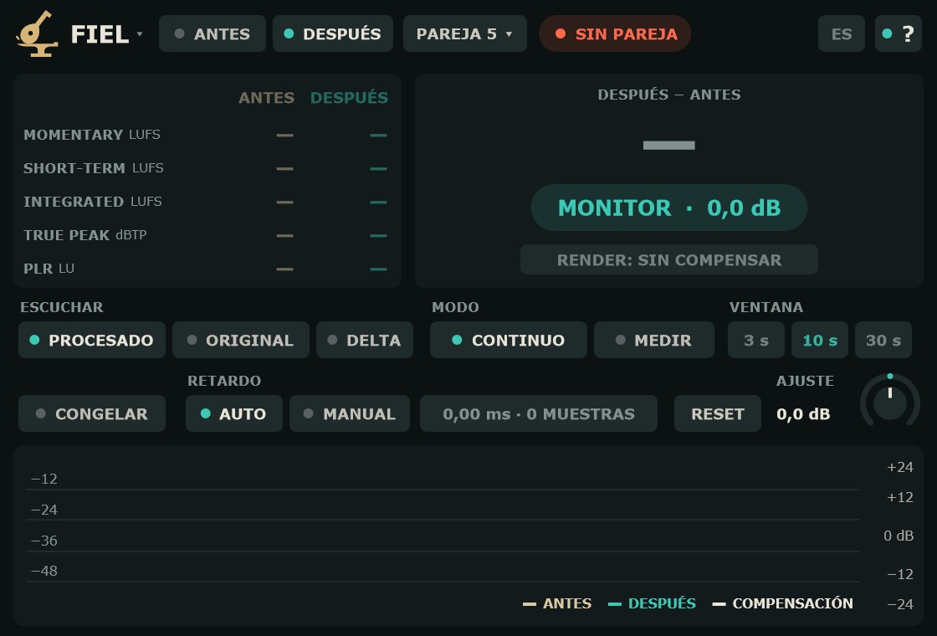This screenshot has height=636, width=937.
Task: Click the RESET button
Action: pos(718,413)
